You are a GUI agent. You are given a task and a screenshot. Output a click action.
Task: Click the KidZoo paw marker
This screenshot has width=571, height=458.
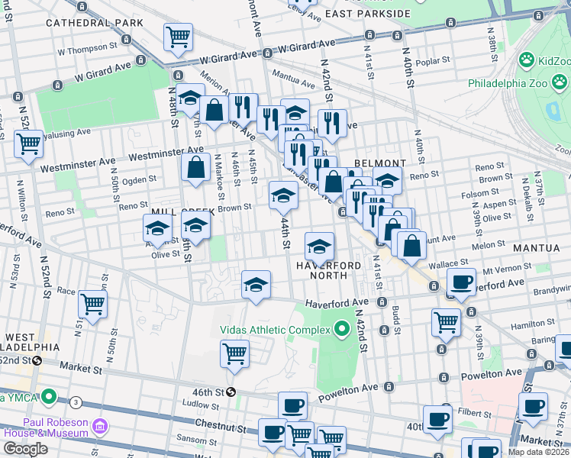pyautogui.click(x=527, y=61)
